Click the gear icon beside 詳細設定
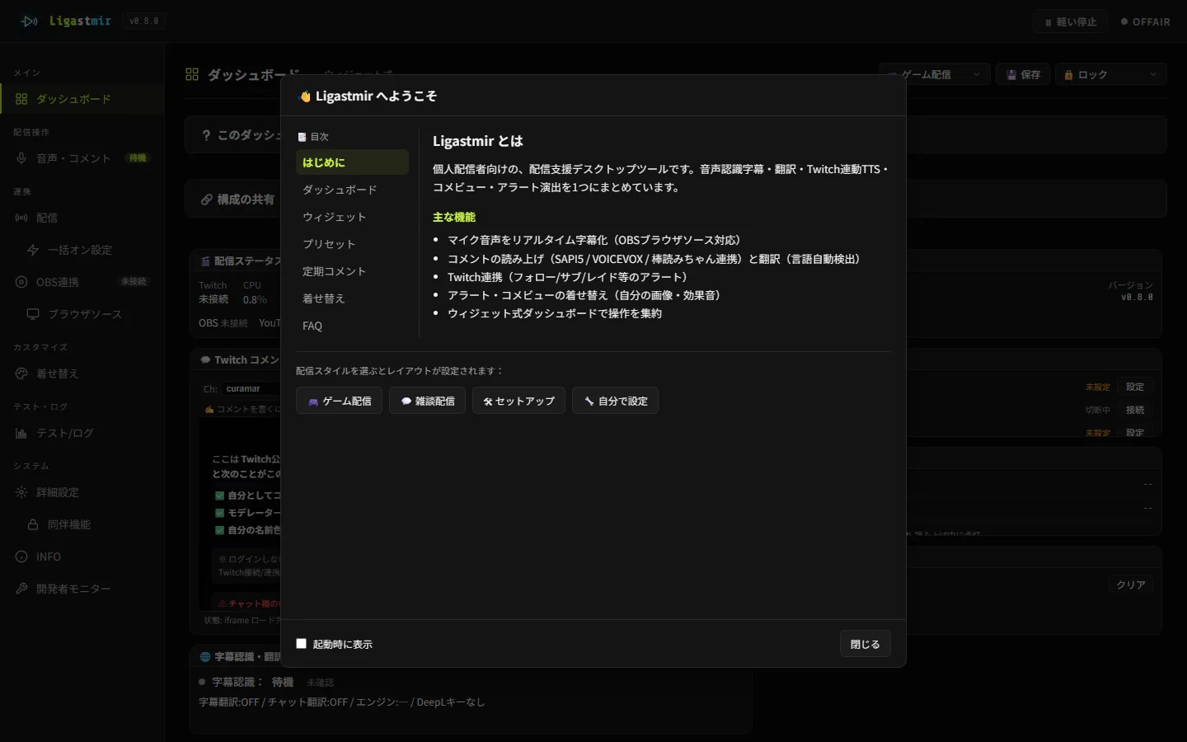Image resolution: width=1187 pixels, height=742 pixels. tap(21, 492)
